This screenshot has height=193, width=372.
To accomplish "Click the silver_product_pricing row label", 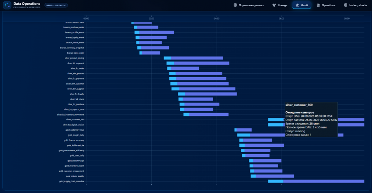I will tap(74, 58).
